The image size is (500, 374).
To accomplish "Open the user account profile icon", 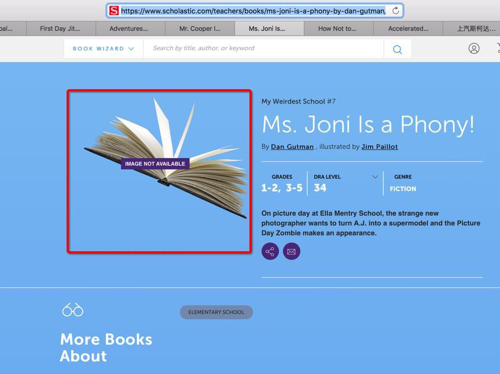I will coord(474,49).
